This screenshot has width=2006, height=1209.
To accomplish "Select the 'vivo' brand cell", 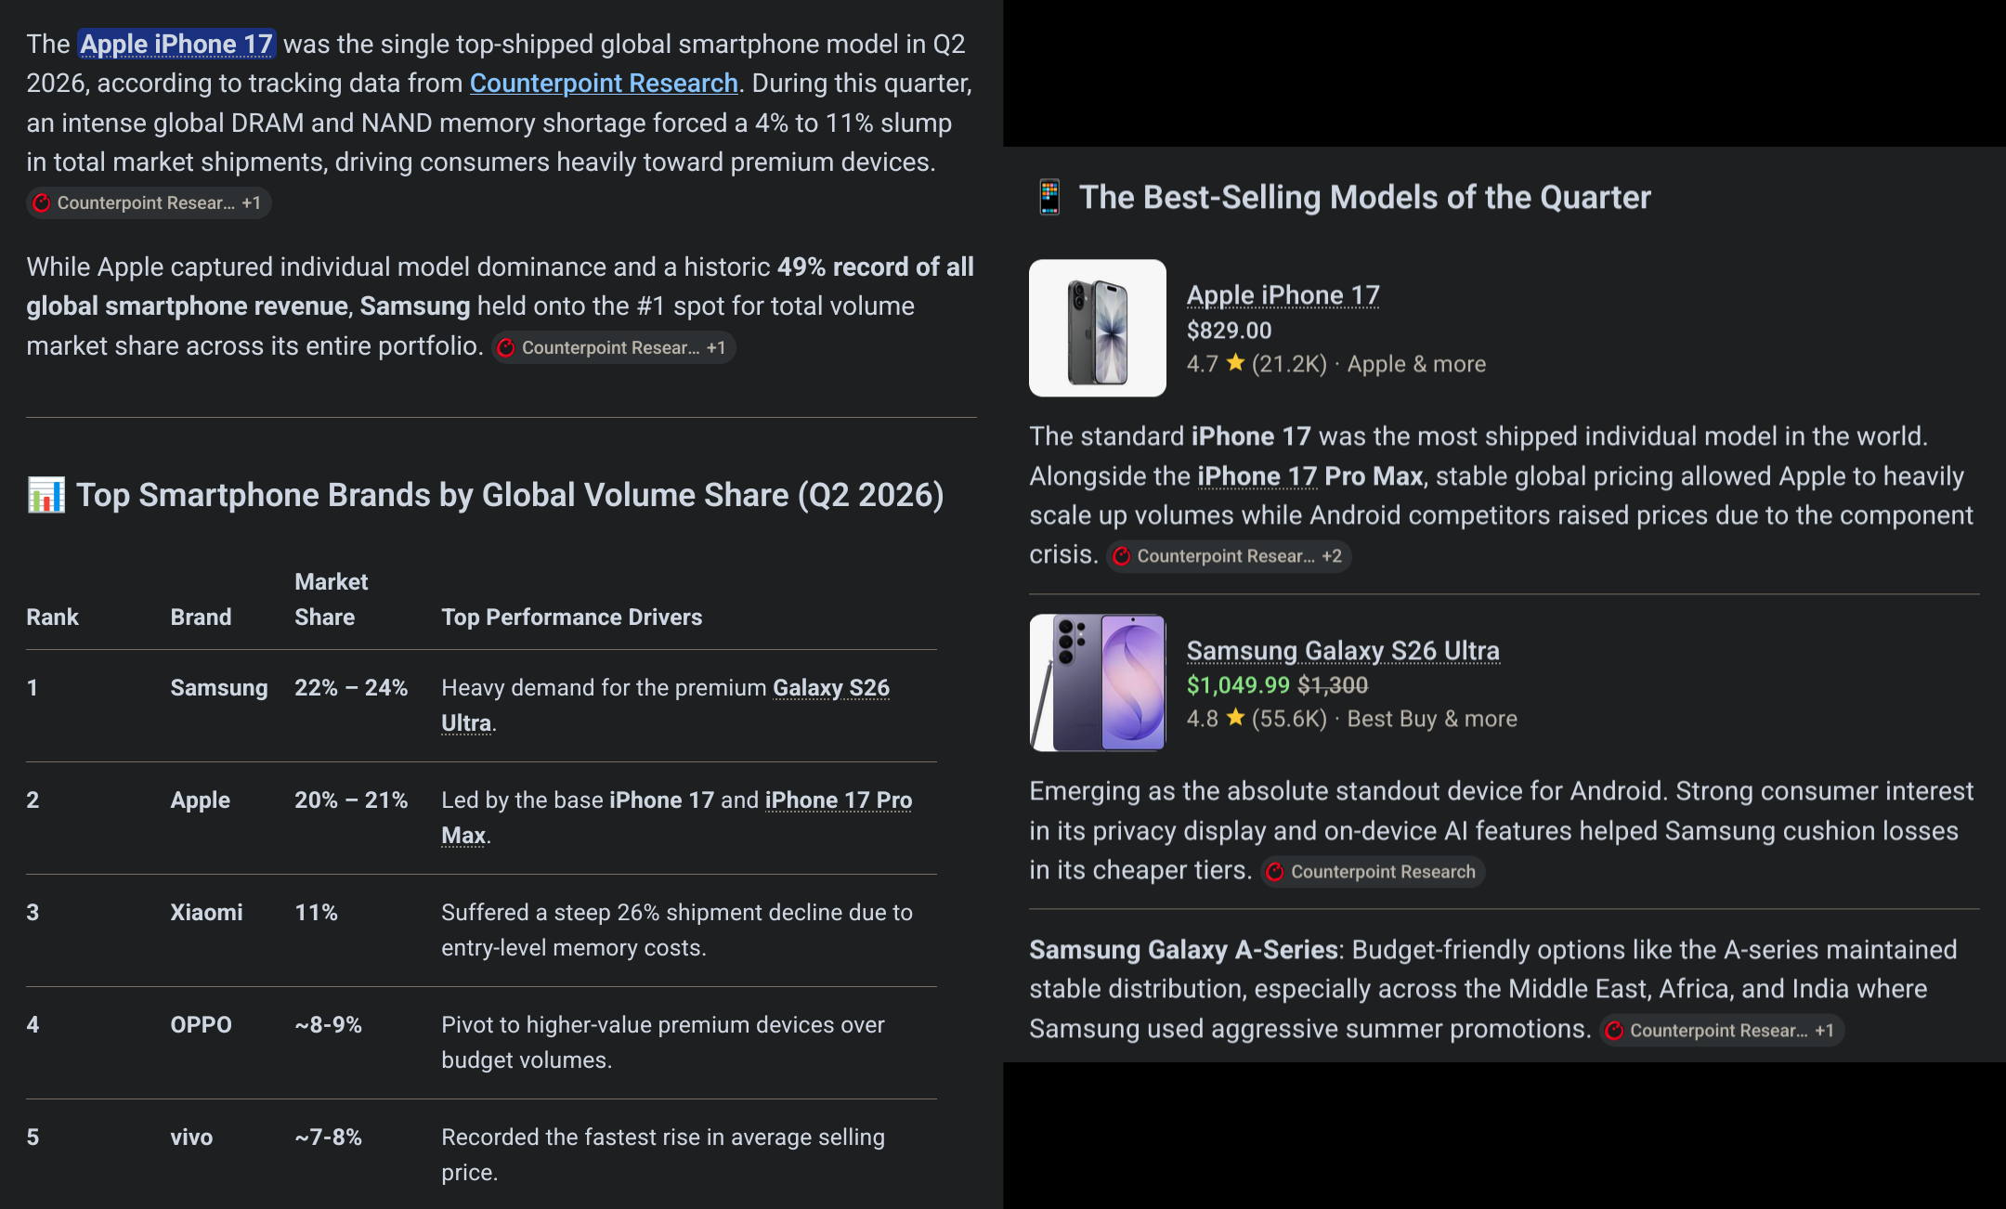I will click(x=191, y=1137).
